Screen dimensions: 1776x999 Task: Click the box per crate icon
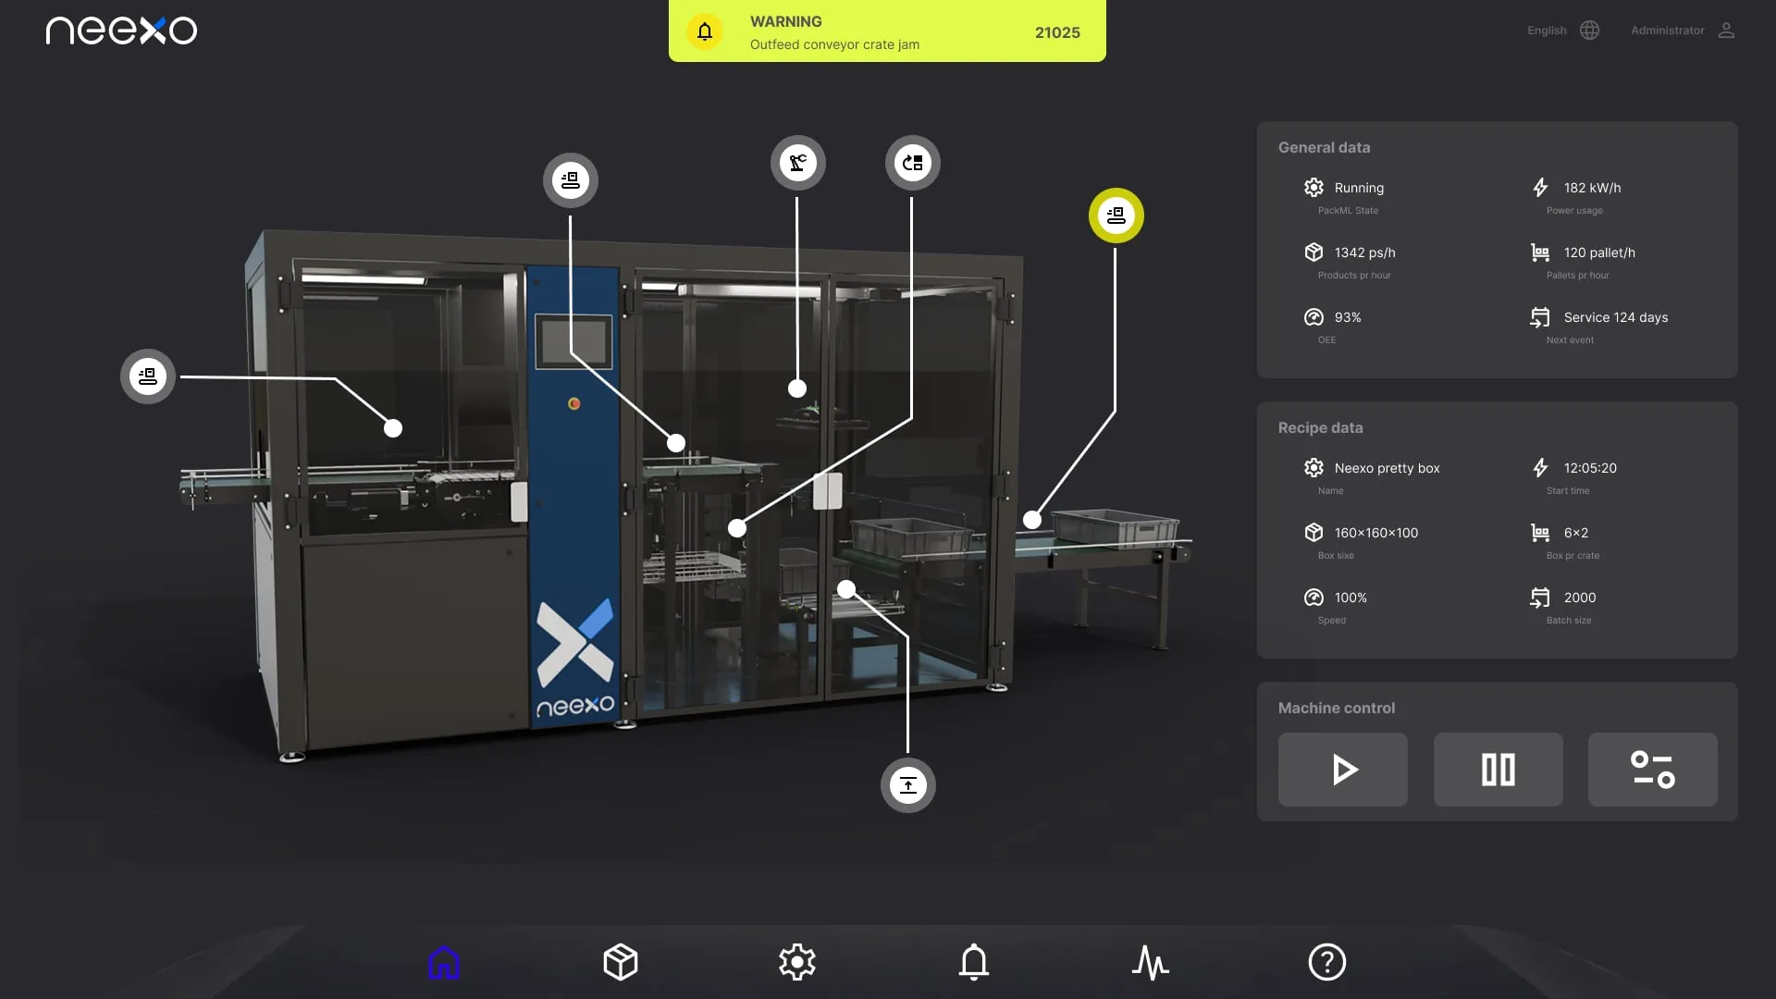pyautogui.click(x=1540, y=533)
